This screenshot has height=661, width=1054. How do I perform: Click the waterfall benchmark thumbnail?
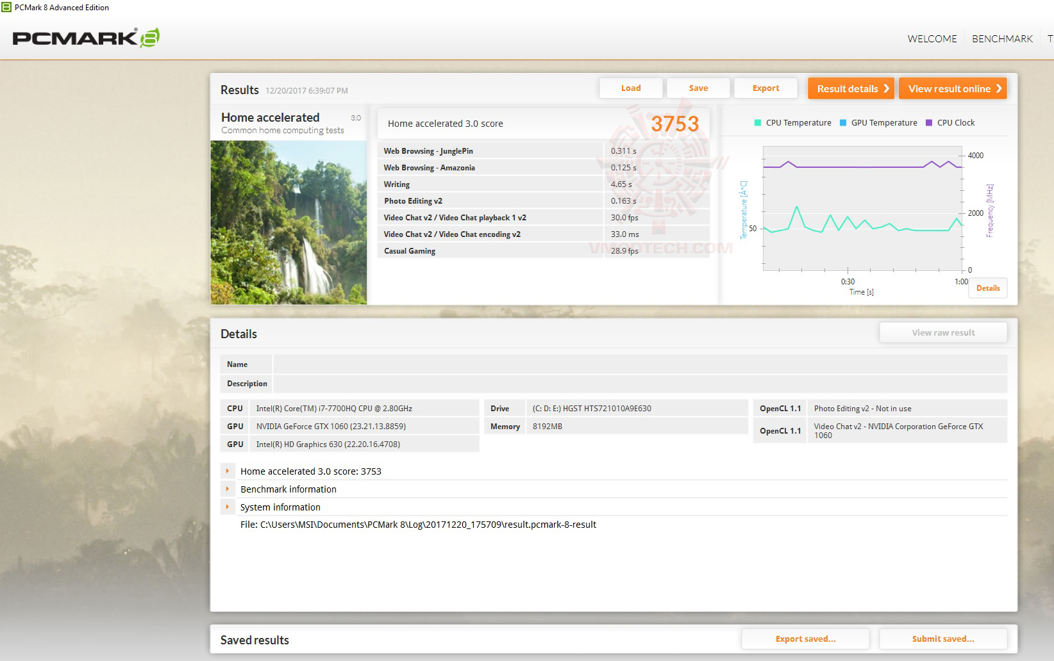[289, 222]
